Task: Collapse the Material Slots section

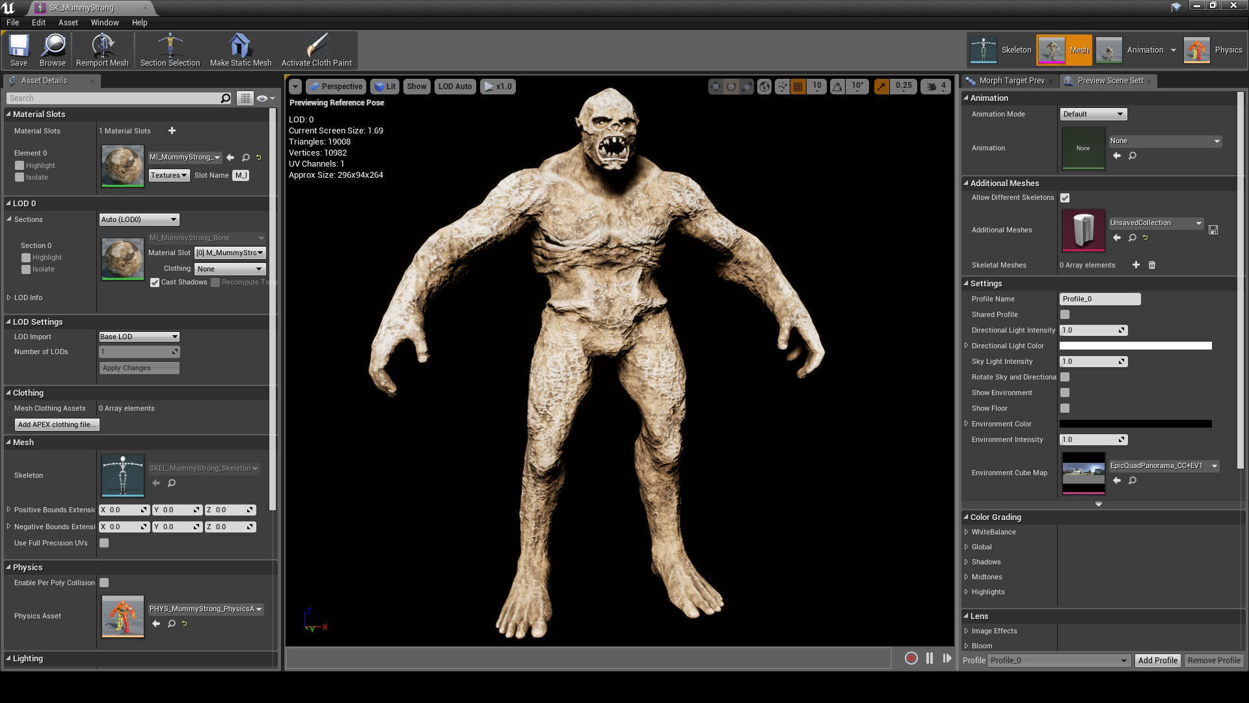Action: point(8,114)
